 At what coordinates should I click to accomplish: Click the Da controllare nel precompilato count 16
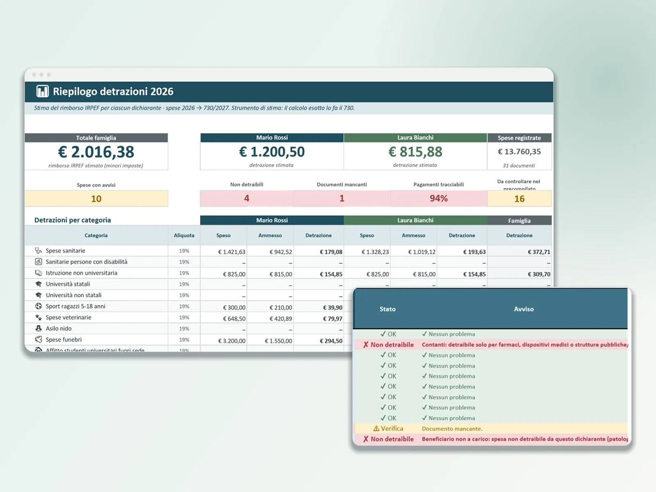[519, 199]
